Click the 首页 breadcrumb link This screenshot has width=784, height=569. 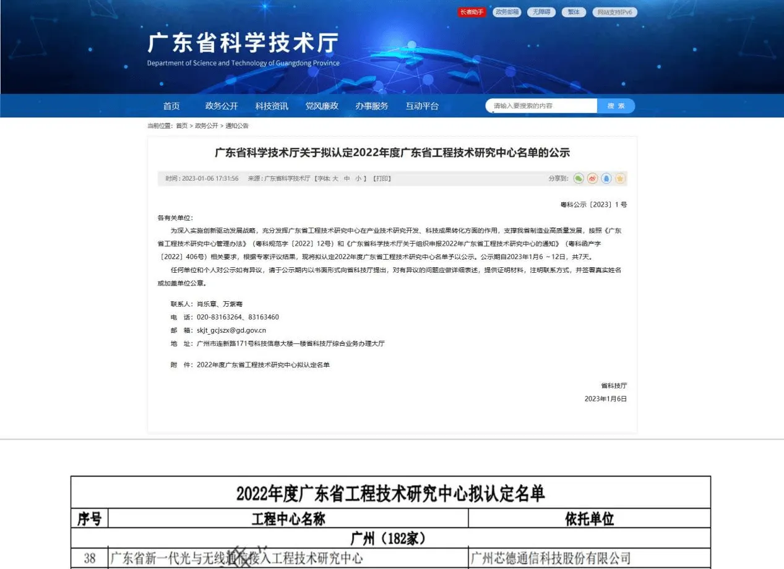(181, 126)
